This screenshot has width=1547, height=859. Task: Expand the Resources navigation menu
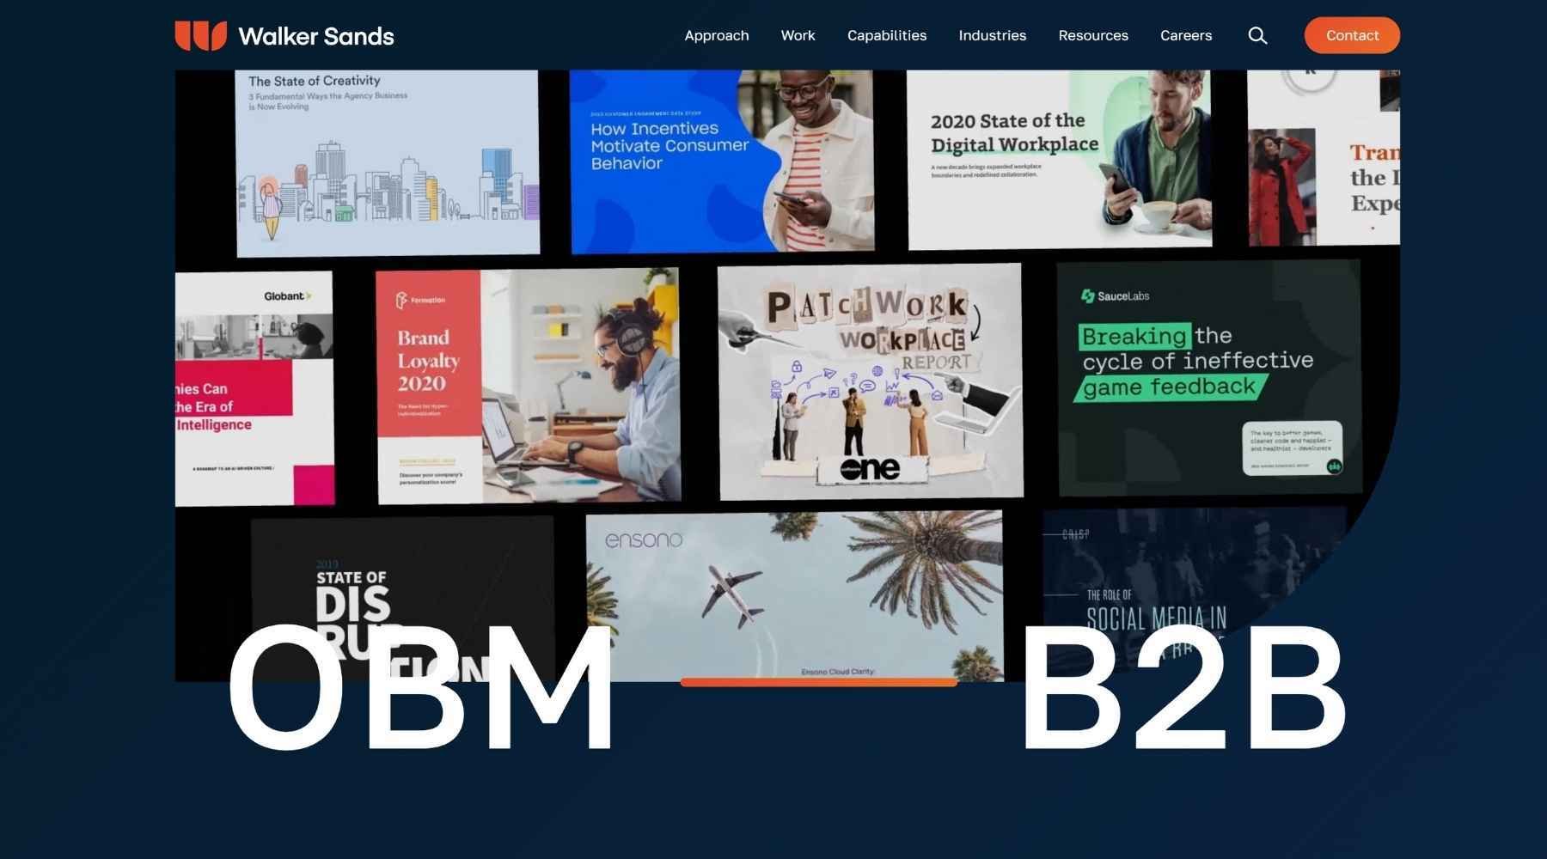1092,35
